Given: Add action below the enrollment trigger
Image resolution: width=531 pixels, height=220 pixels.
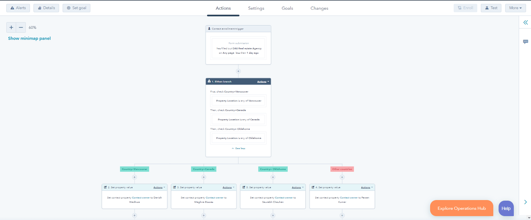Looking at the screenshot, I should [238, 71].
